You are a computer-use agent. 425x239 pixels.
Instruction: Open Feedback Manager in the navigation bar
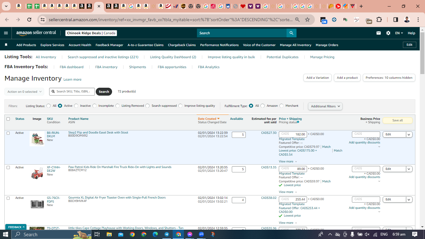pos(109,45)
